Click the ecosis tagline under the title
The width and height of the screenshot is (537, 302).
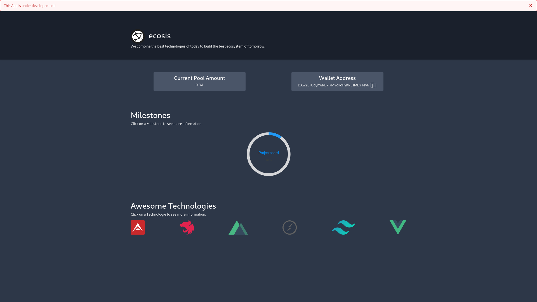coord(198,46)
